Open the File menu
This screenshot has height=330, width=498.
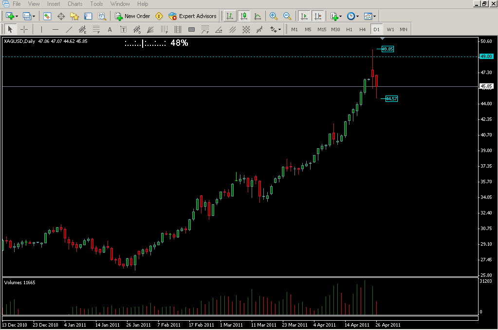(x=17, y=4)
